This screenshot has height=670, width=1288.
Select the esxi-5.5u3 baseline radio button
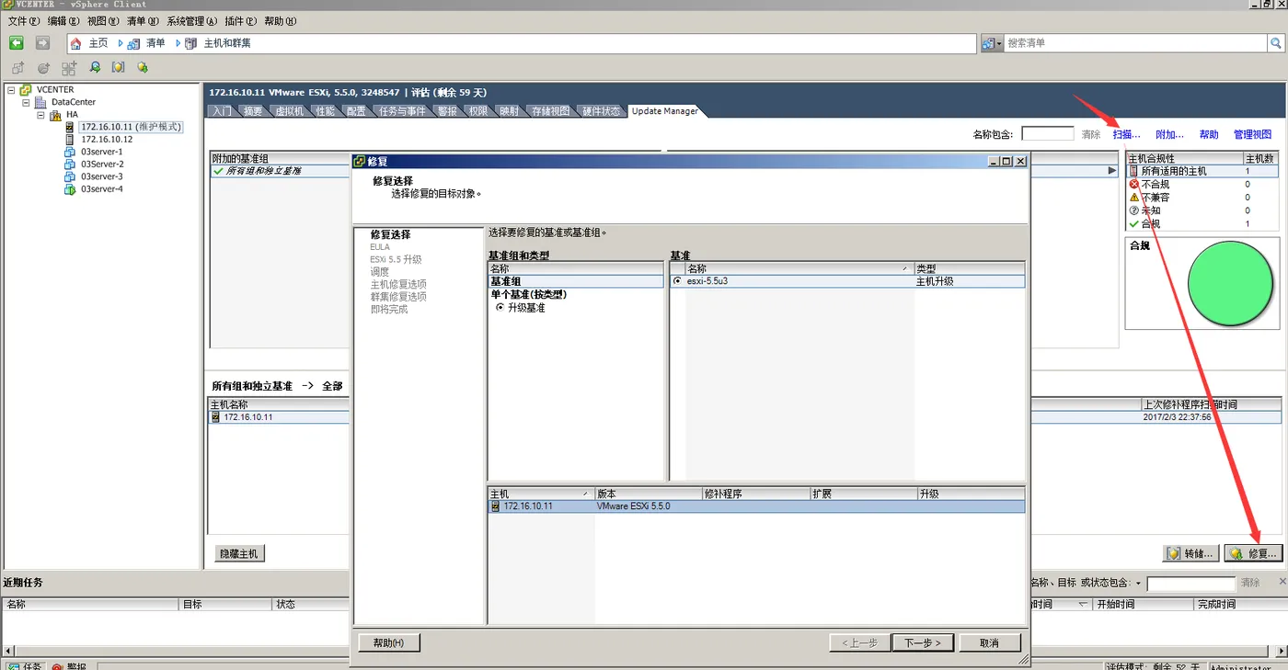point(678,281)
